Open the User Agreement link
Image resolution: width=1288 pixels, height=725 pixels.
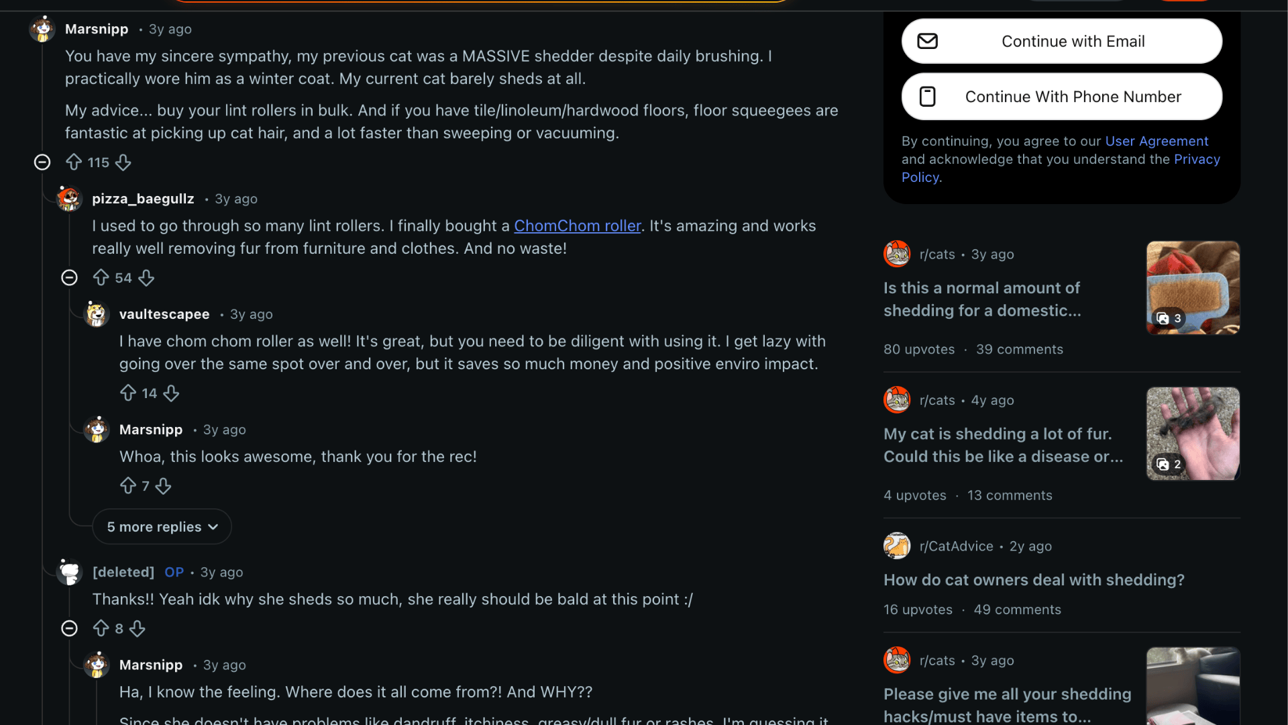[1157, 142]
